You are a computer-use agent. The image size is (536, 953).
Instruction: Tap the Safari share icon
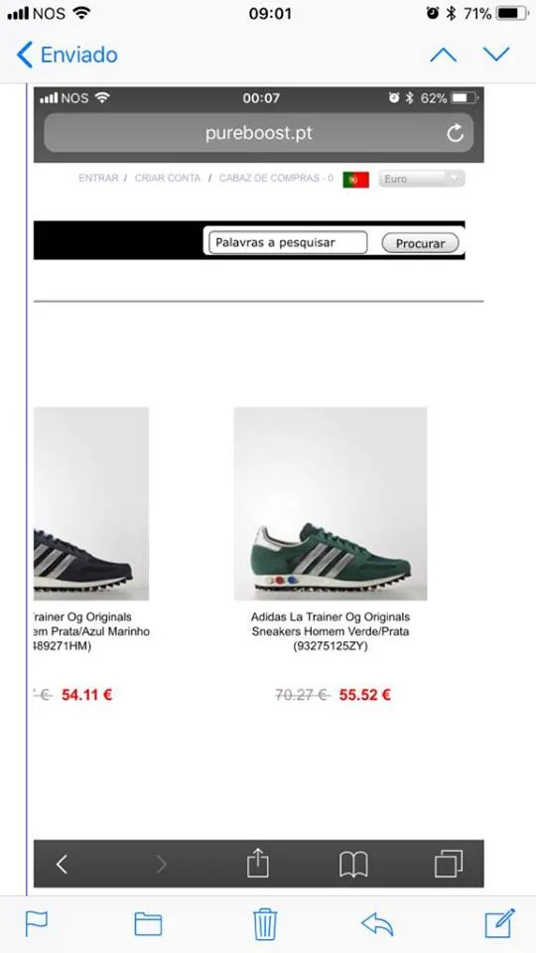pos(258,863)
